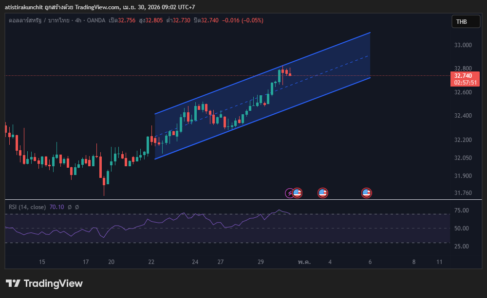
Task: Click the พ.ค. label on the date axis
Action: (304, 262)
